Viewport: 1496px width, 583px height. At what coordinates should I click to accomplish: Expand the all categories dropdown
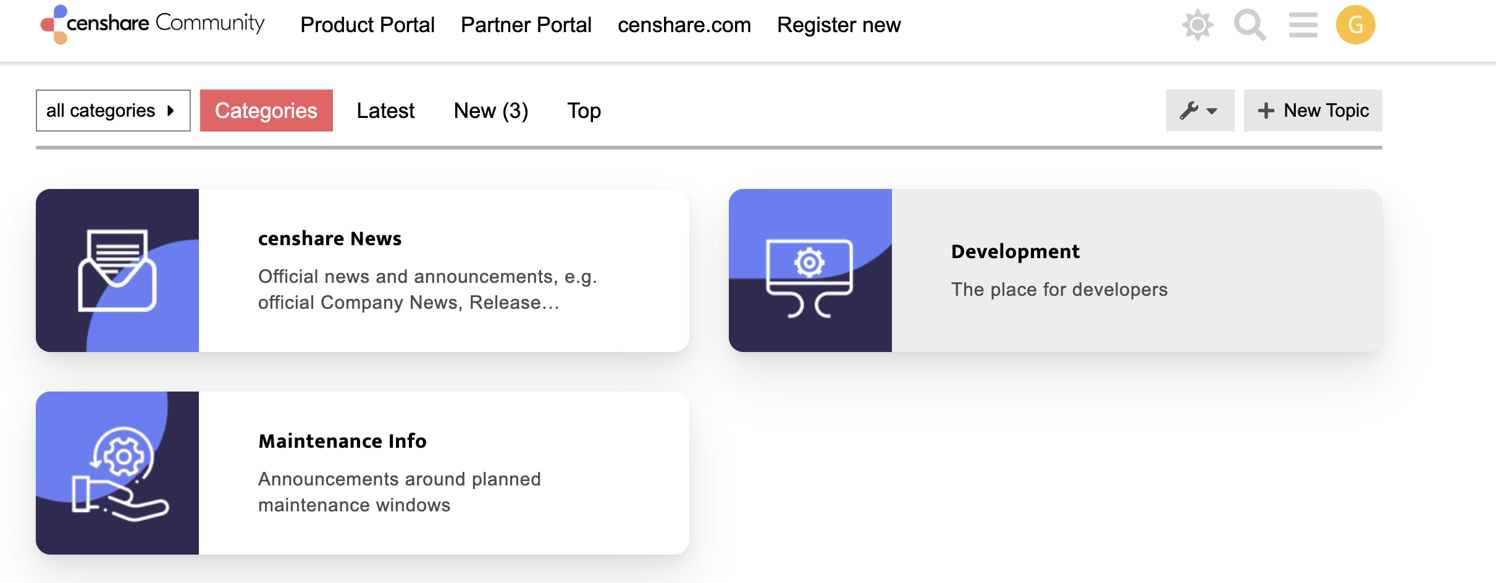pyautogui.click(x=113, y=111)
